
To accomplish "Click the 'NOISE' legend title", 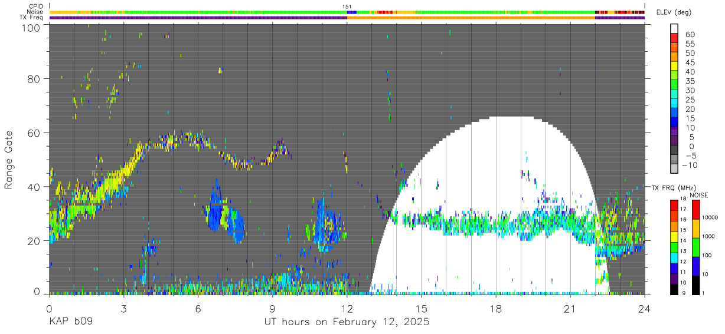I will [698, 195].
